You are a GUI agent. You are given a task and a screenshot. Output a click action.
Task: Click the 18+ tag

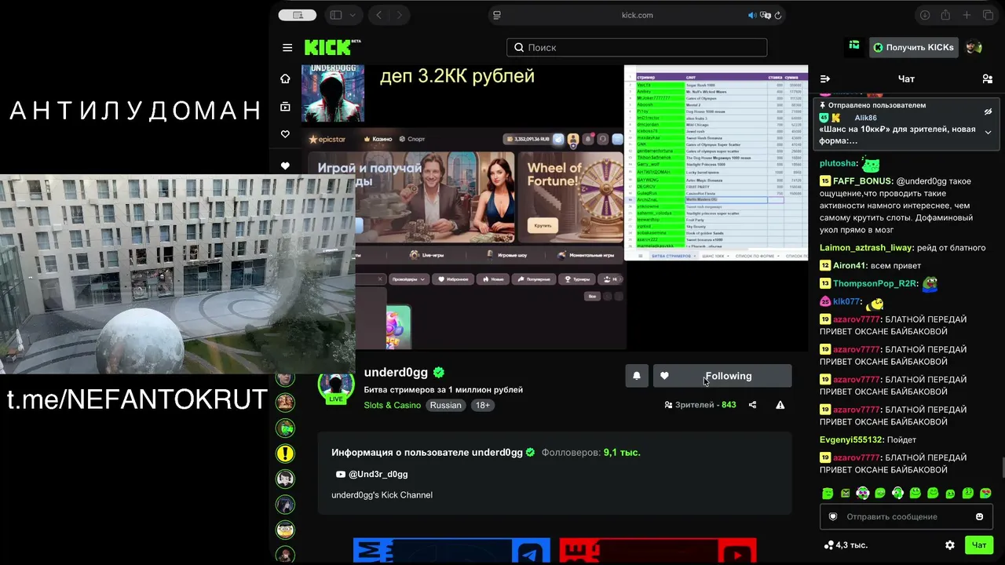click(x=482, y=405)
